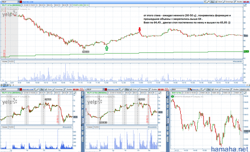Open Style menu on YELP 15m chart
The width and height of the screenshot is (250, 152).
(133, 90)
